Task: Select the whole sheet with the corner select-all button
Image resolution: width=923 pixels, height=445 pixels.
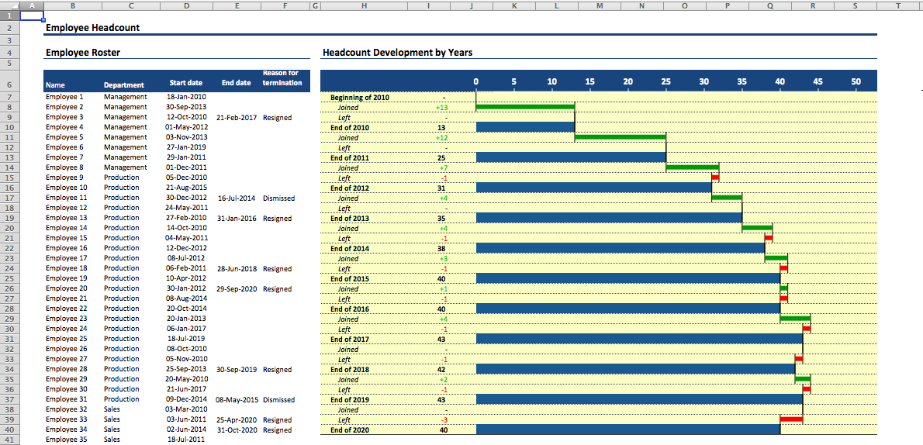Action: tap(10, 5)
